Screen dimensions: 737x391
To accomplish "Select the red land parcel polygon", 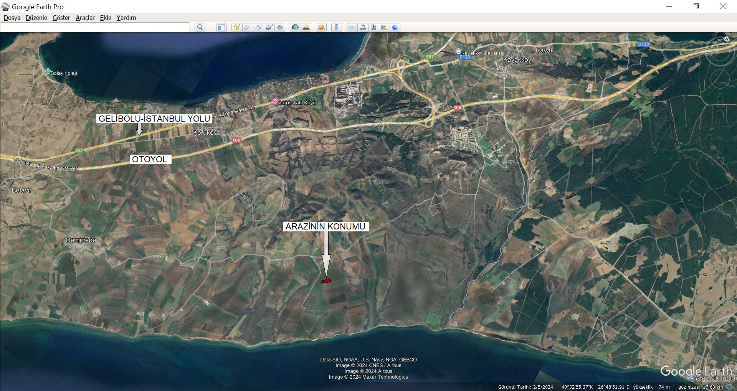I will click(x=326, y=281).
